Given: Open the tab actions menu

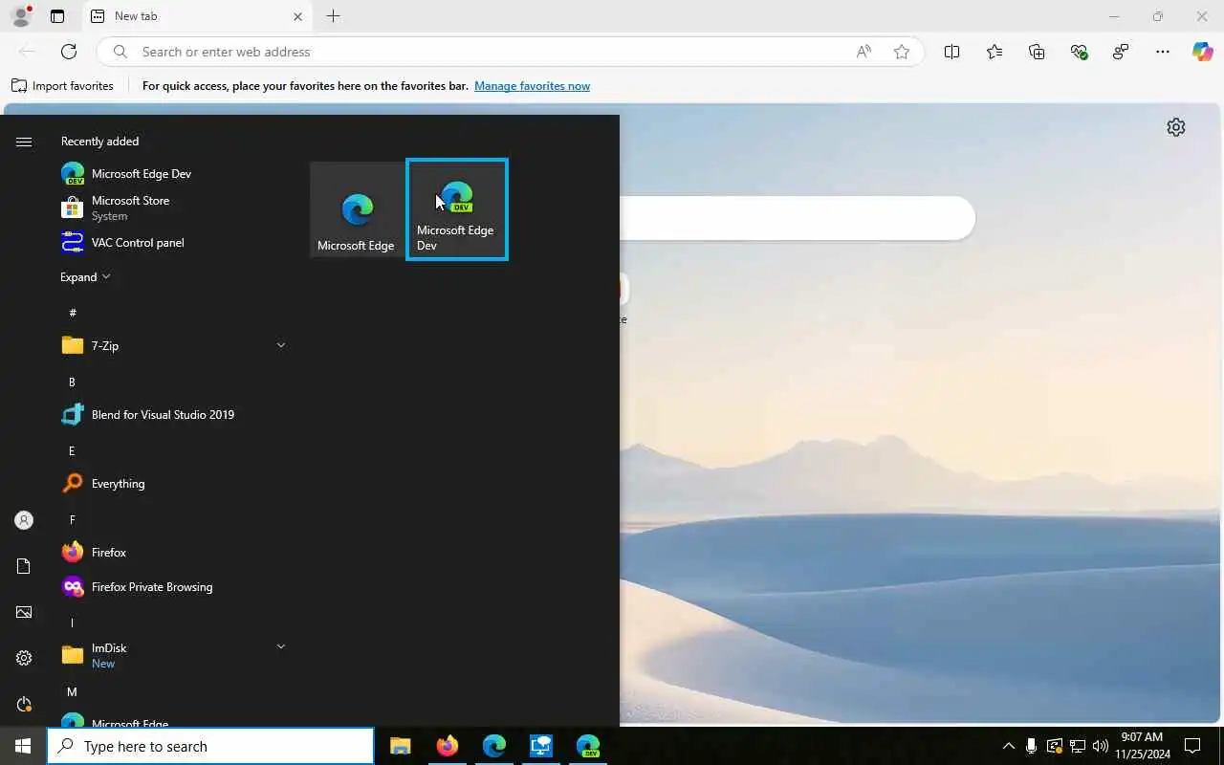Looking at the screenshot, I should [x=57, y=16].
